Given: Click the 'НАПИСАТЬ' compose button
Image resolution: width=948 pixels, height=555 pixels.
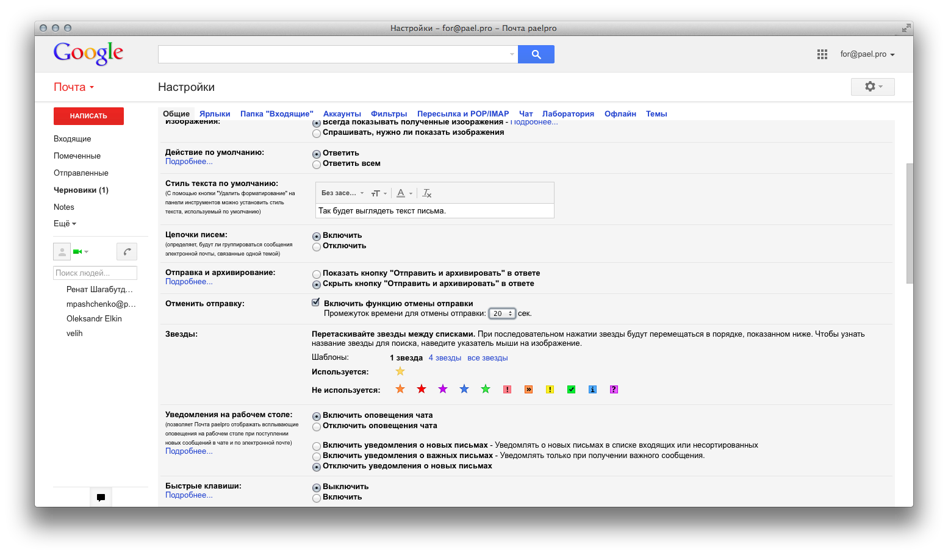Looking at the screenshot, I should (x=88, y=116).
